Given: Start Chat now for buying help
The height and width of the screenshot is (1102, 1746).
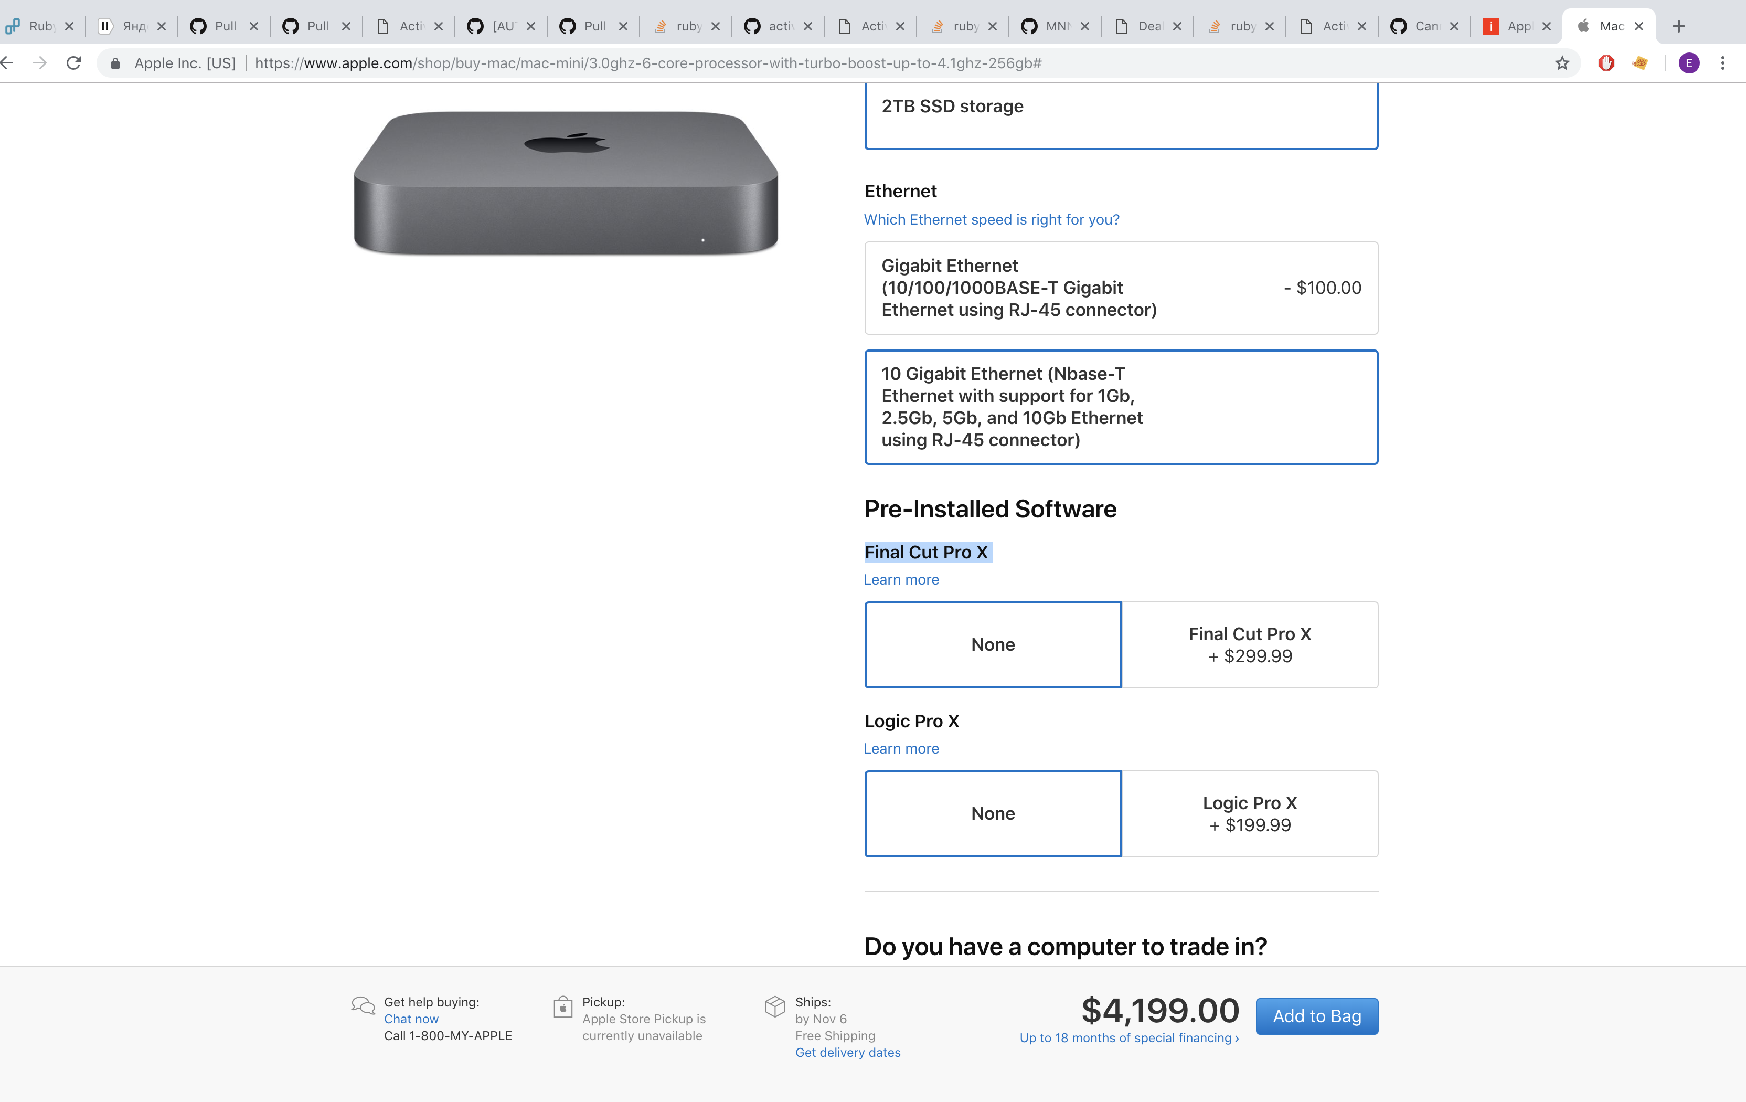Looking at the screenshot, I should point(411,1019).
